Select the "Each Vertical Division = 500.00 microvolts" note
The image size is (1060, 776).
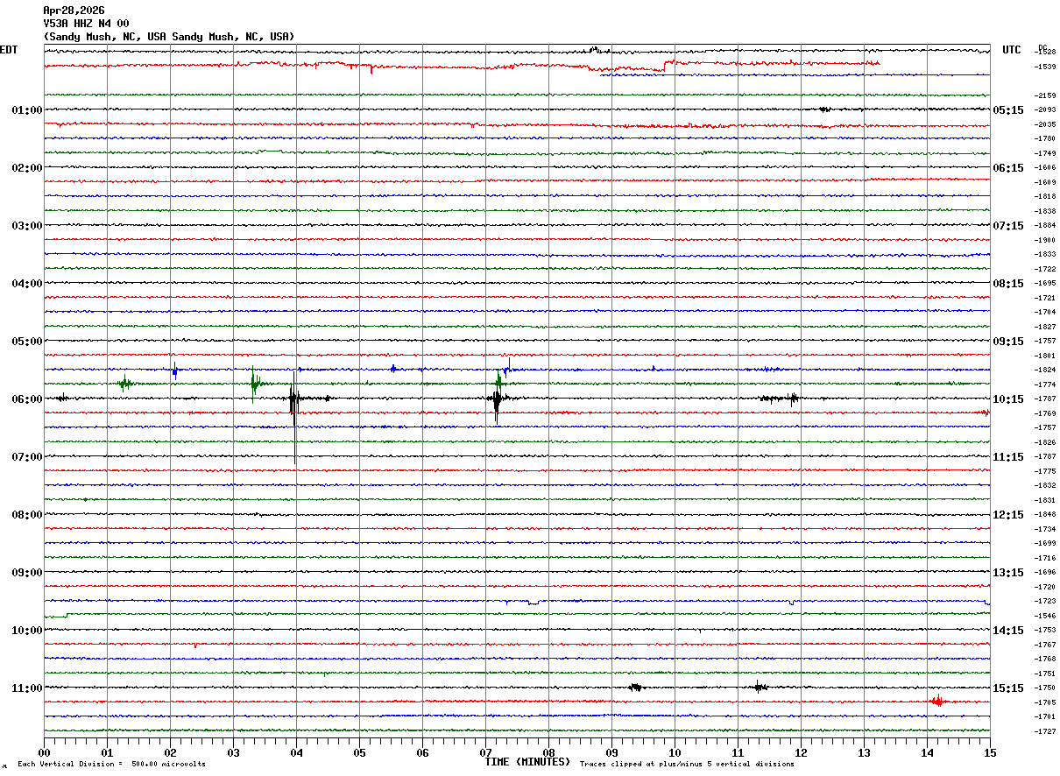[111, 765]
